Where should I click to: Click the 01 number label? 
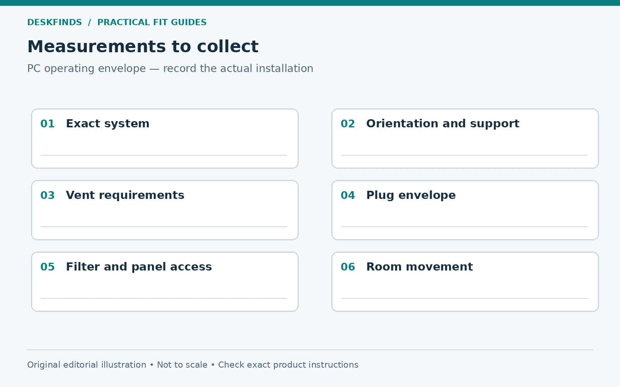[48, 124]
